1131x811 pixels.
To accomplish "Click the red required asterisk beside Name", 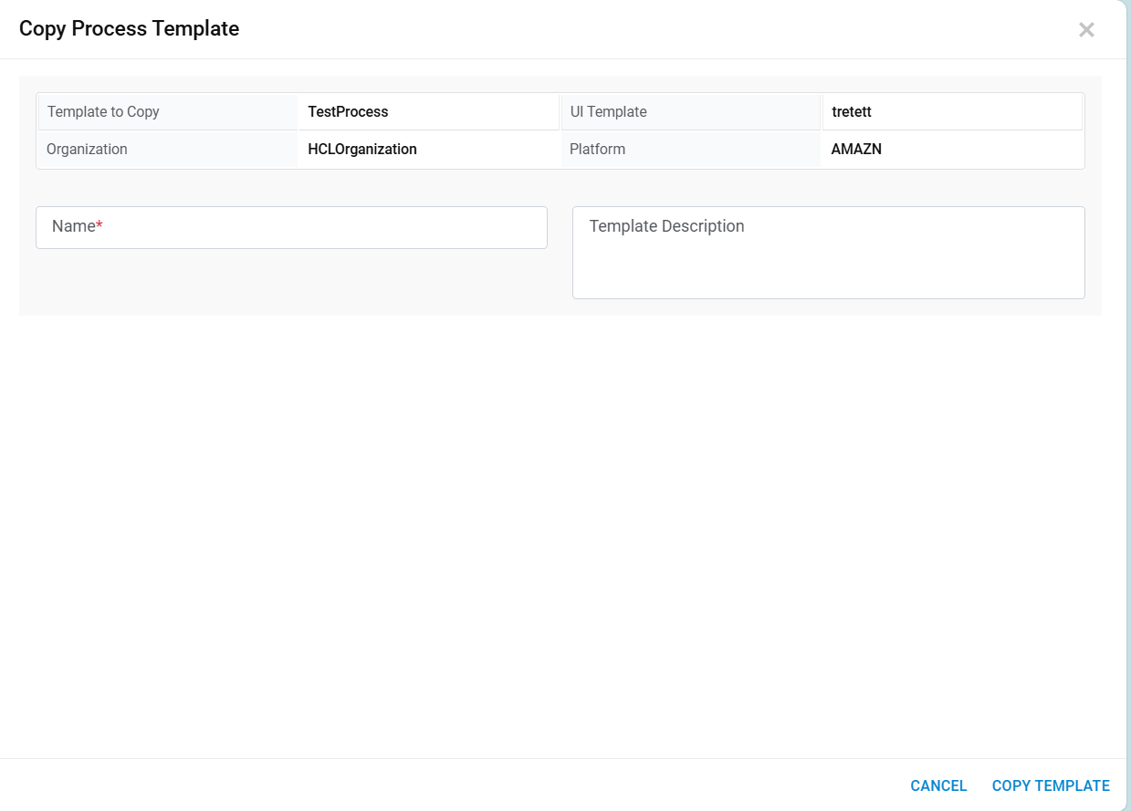I will tap(99, 225).
